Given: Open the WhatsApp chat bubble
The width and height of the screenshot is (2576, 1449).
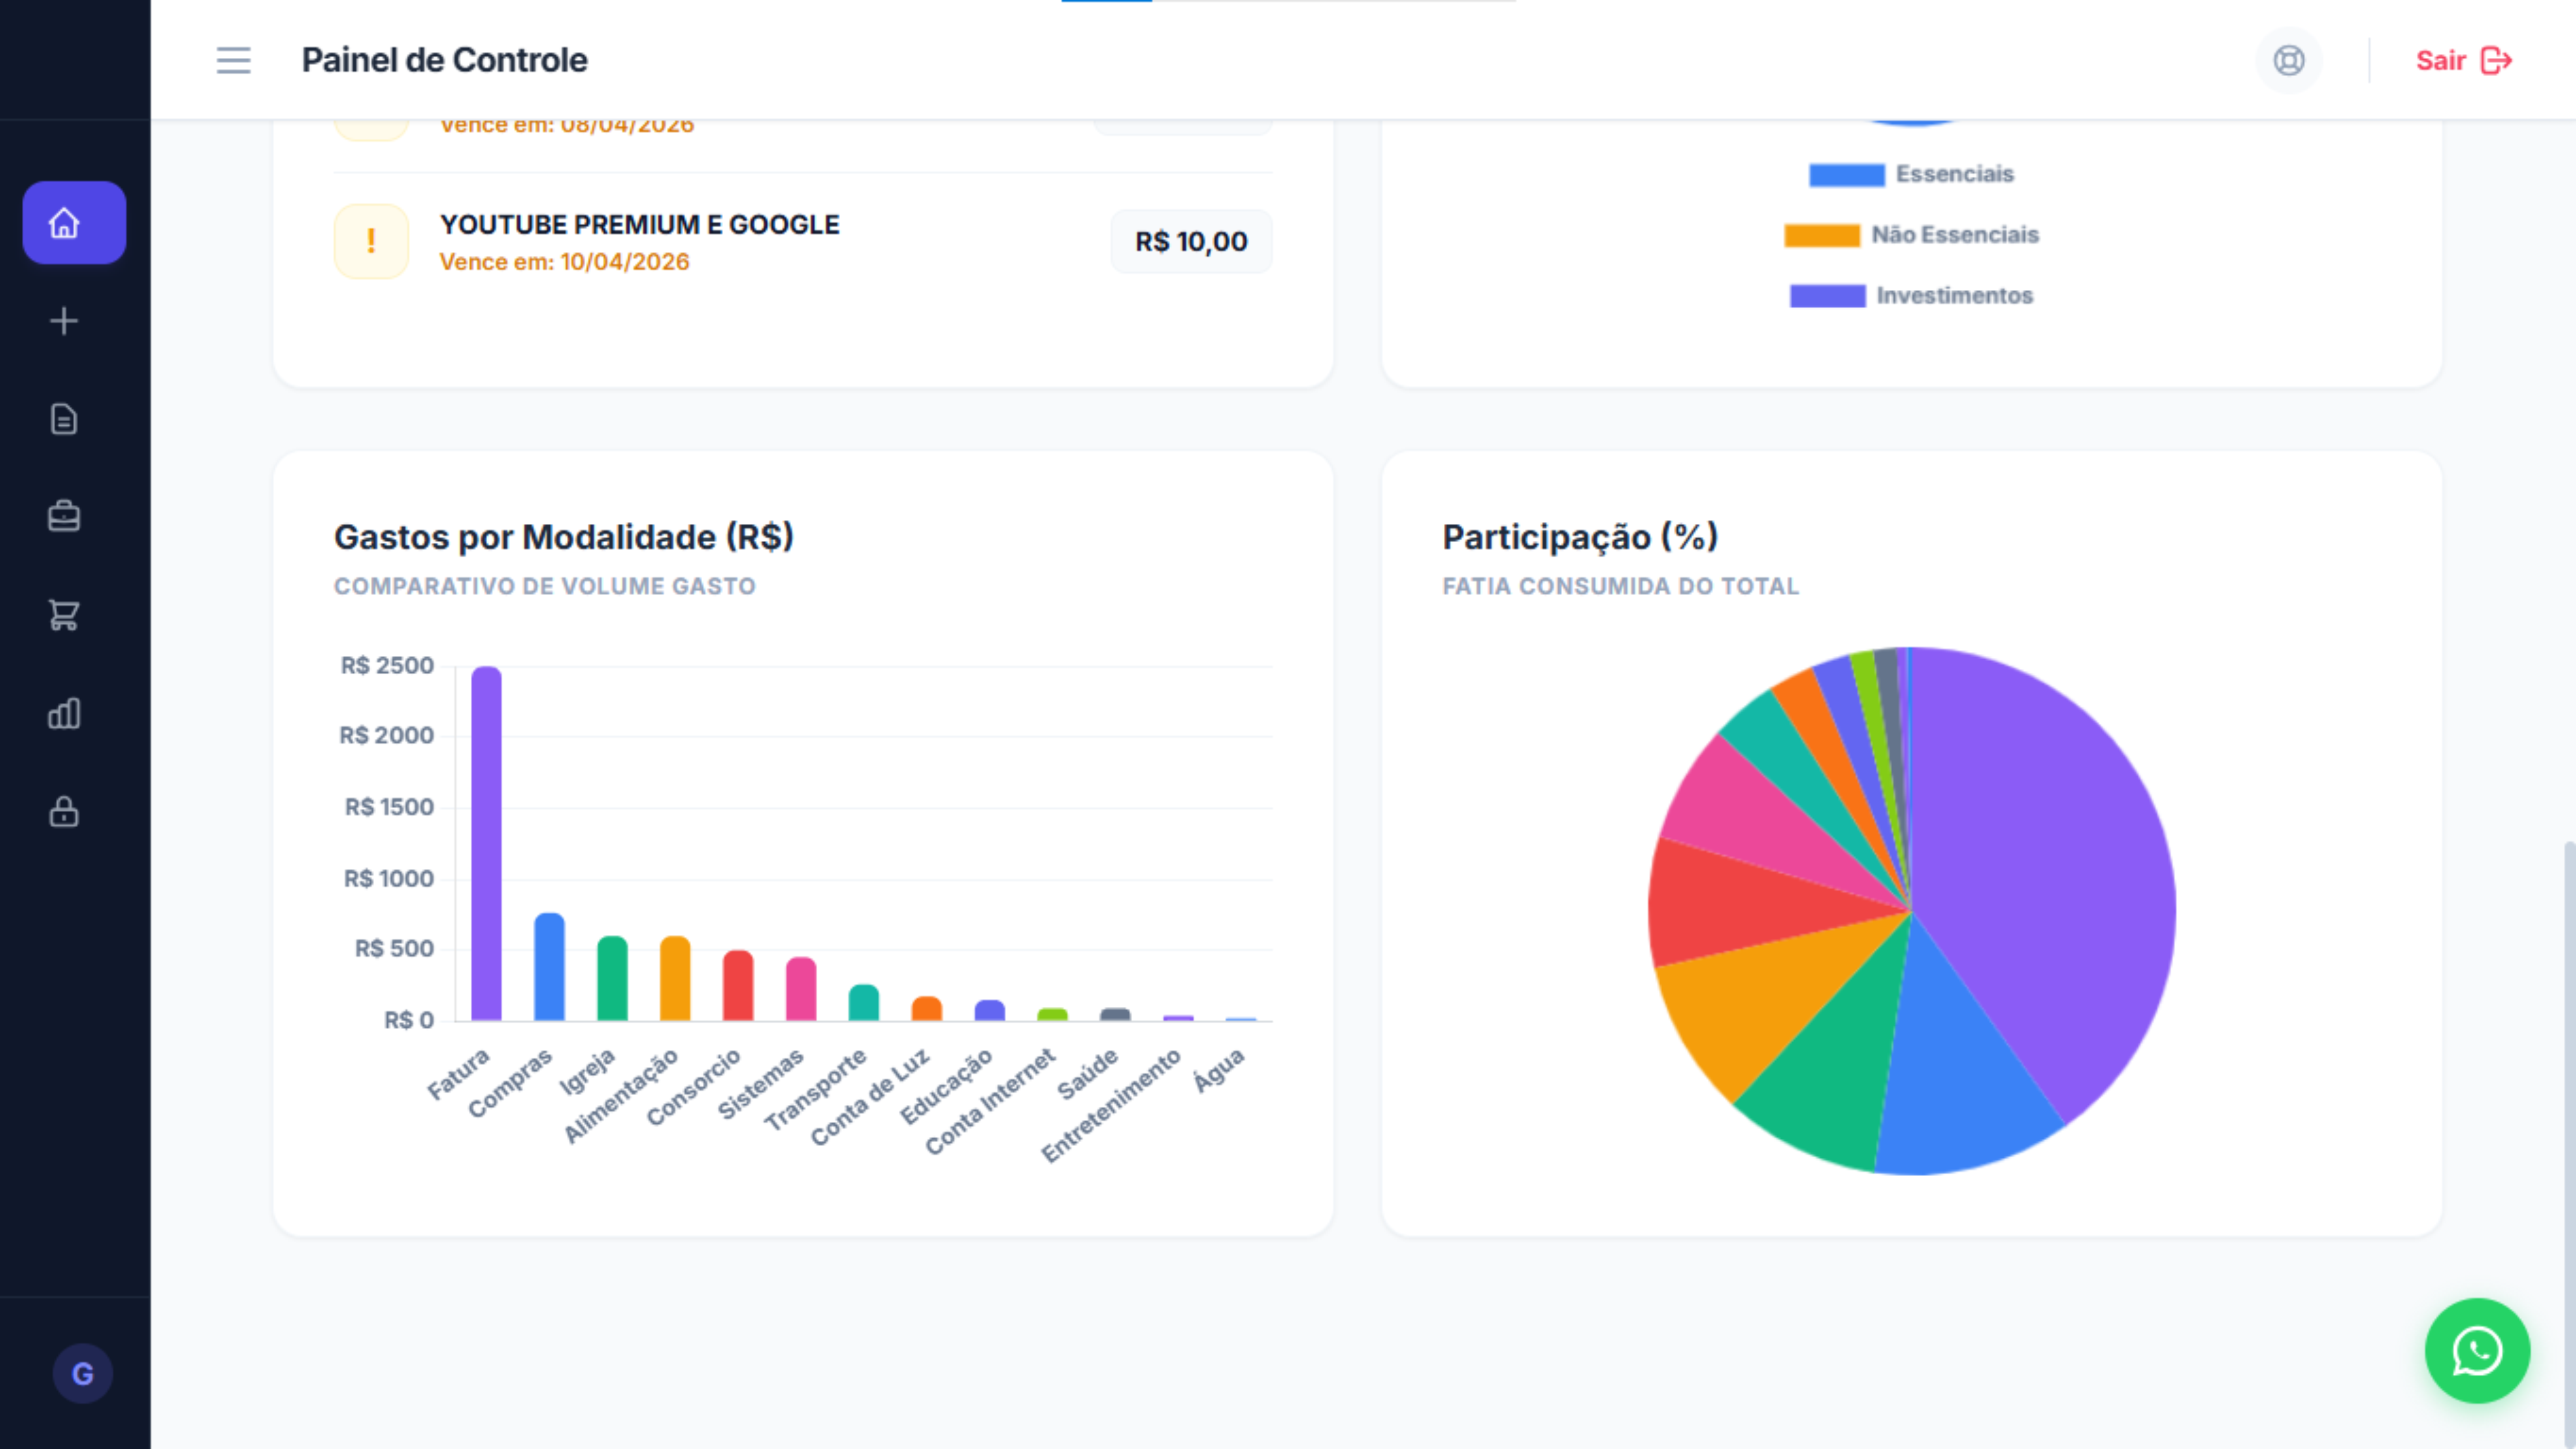Looking at the screenshot, I should tap(2477, 1350).
